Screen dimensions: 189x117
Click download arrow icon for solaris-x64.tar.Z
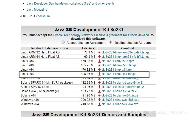100,91
